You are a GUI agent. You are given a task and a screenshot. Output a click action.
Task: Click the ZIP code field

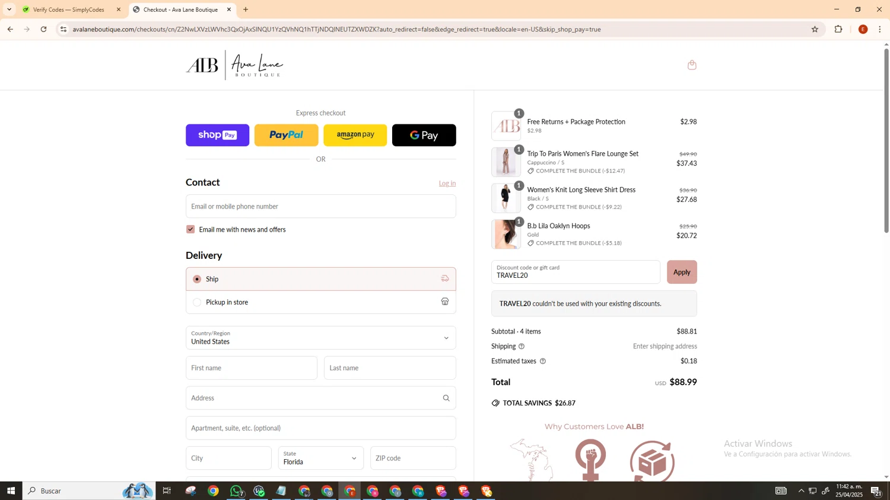(x=413, y=458)
